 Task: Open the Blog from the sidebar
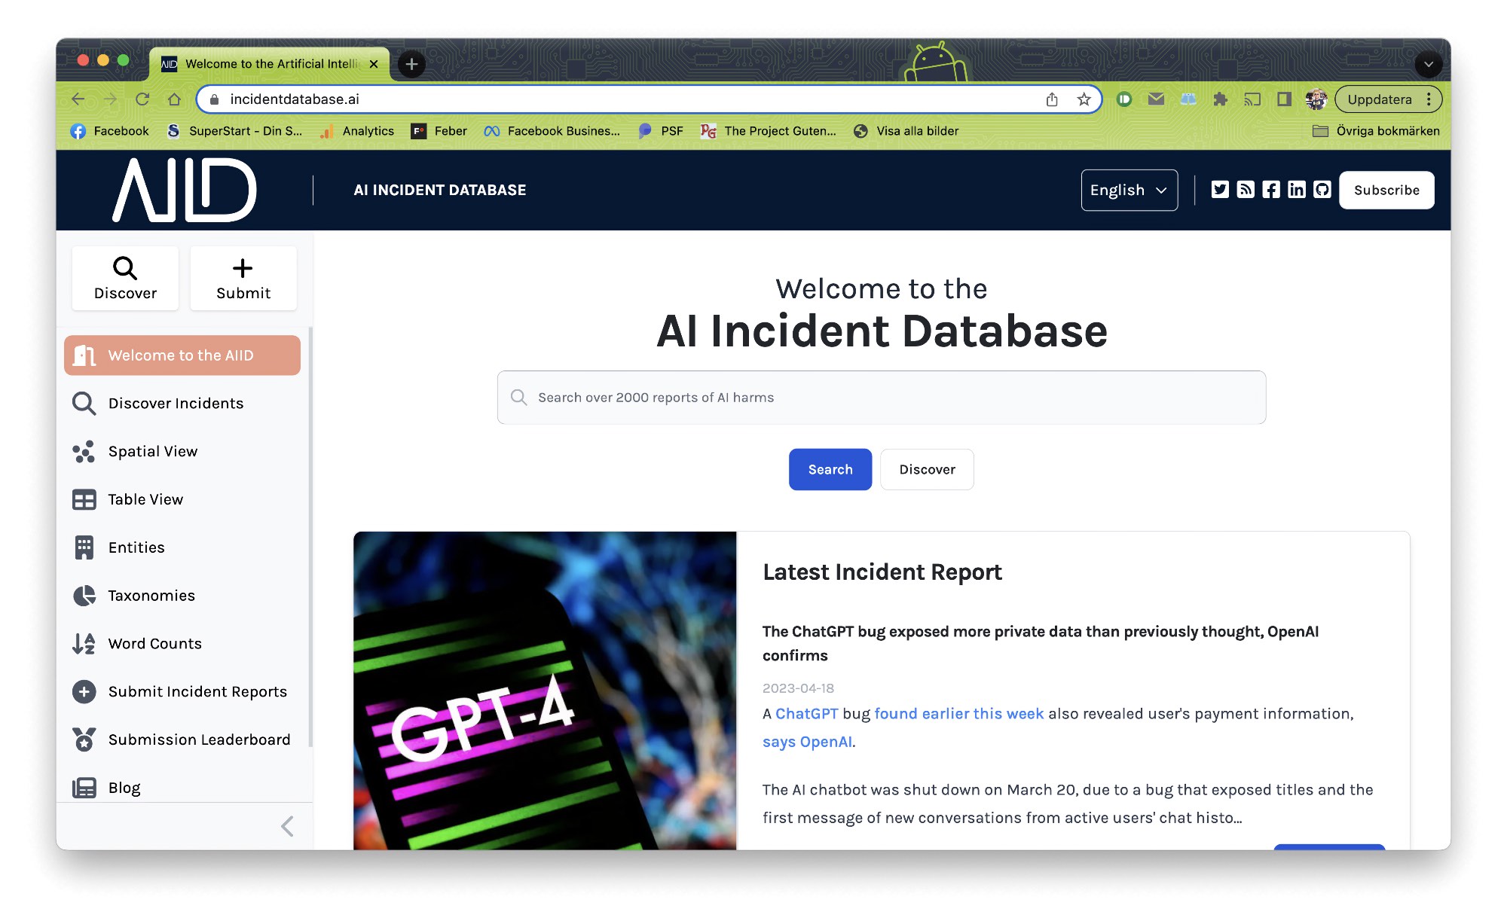pos(124,787)
